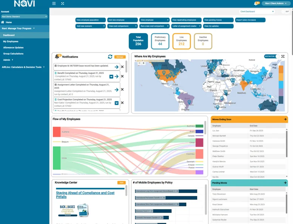Click the Pending Moves arrow icon
This screenshot has height=224, width=293.
285,183
